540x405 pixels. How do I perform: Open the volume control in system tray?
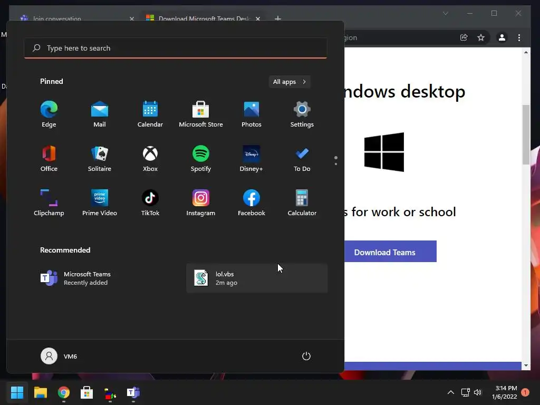478,392
